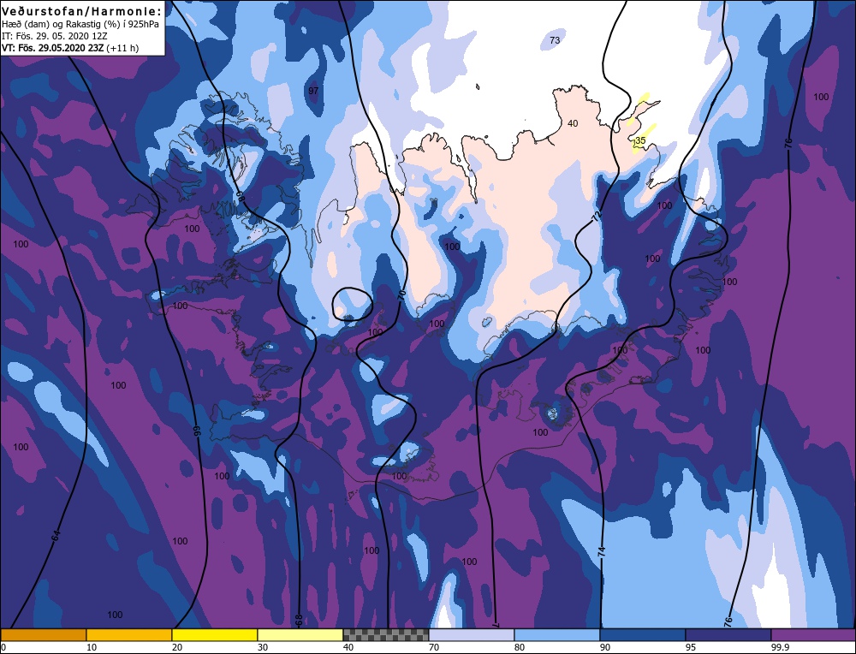Select the legend tick label 70
This screenshot has width=856, height=654.
[x=433, y=647]
